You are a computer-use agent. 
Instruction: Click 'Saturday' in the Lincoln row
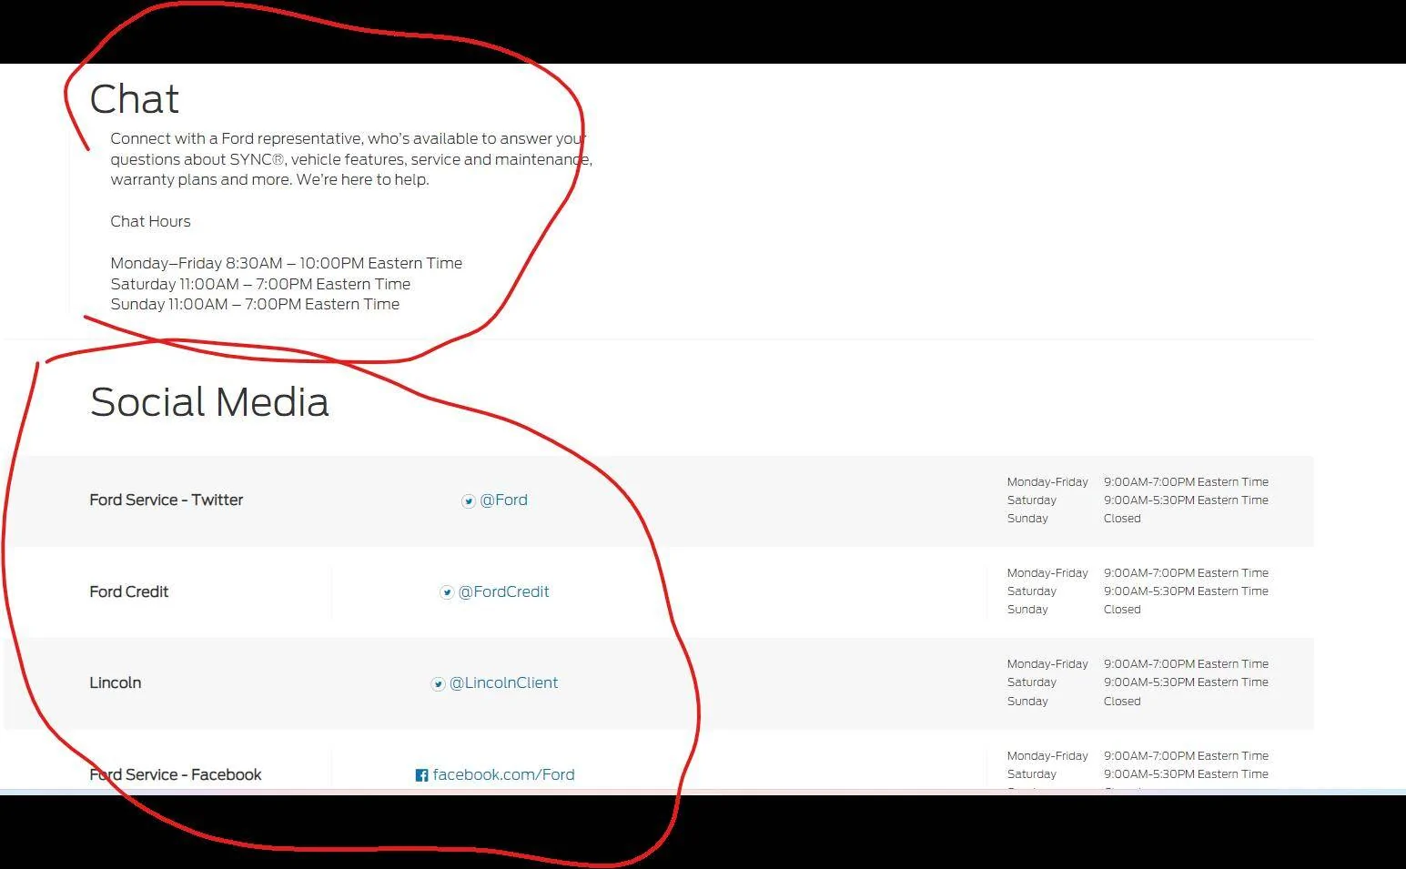1032,682
